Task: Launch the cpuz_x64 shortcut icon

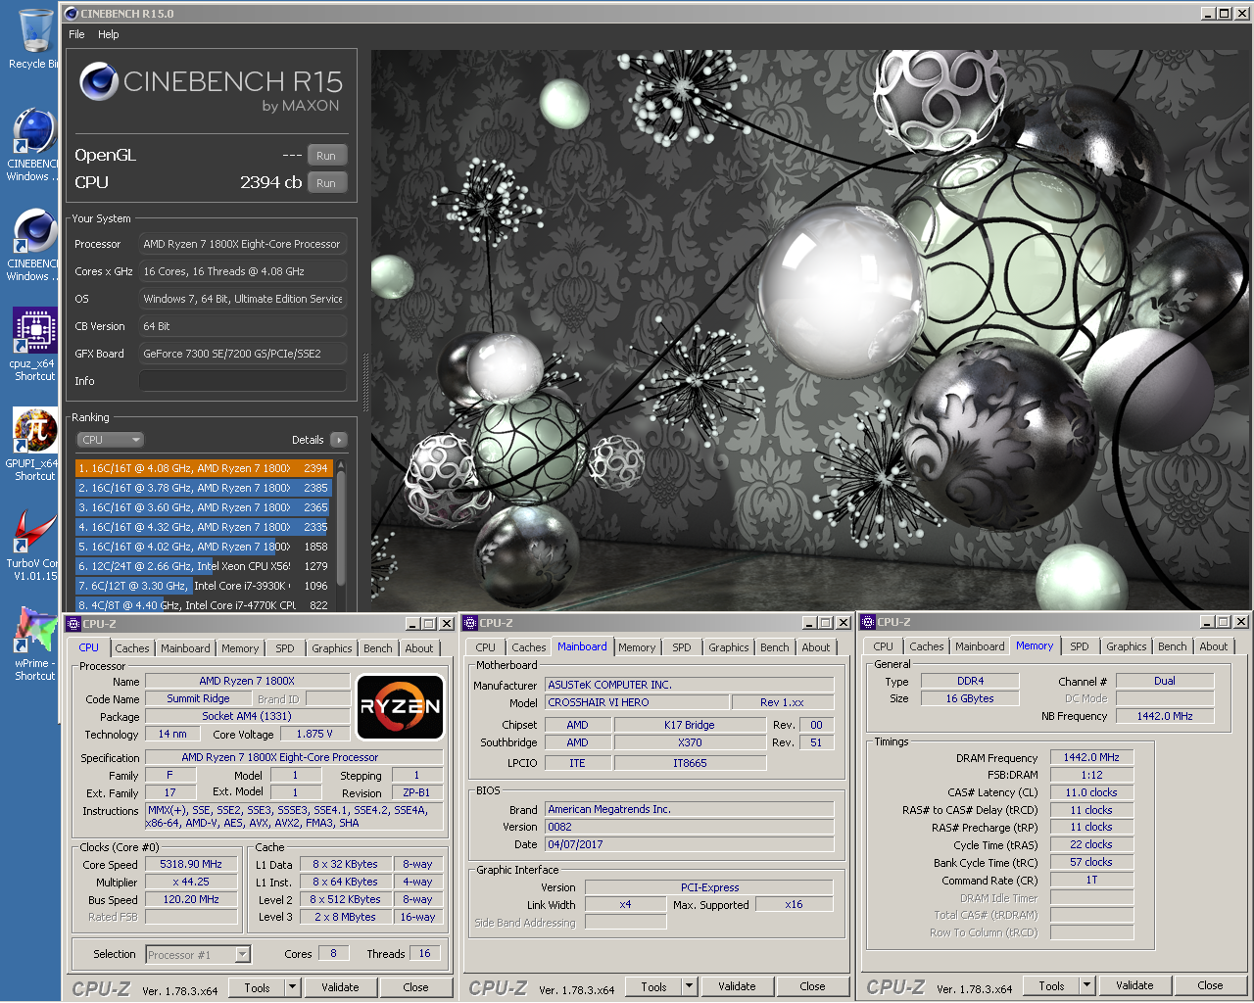Action: 35,331
